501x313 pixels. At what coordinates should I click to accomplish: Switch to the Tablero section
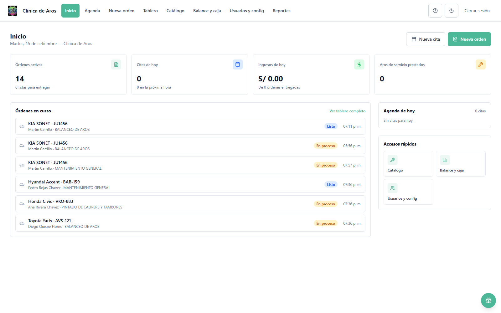[150, 11]
